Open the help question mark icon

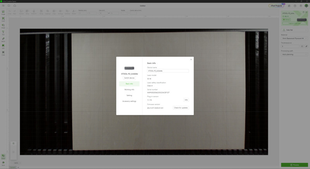point(295,6)
